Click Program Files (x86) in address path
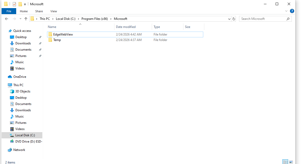The image size is (302, 164). click(x=95, y=19)
